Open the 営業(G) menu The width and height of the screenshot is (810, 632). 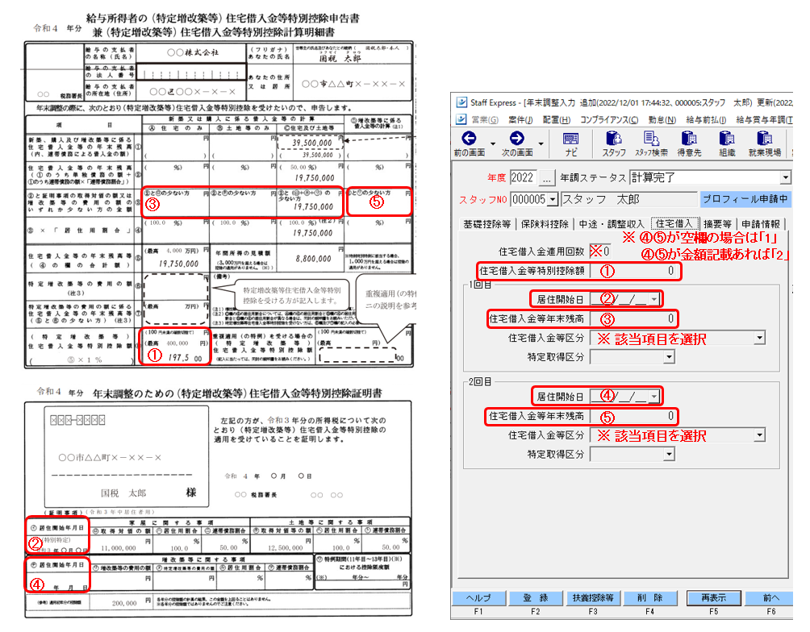485,120
